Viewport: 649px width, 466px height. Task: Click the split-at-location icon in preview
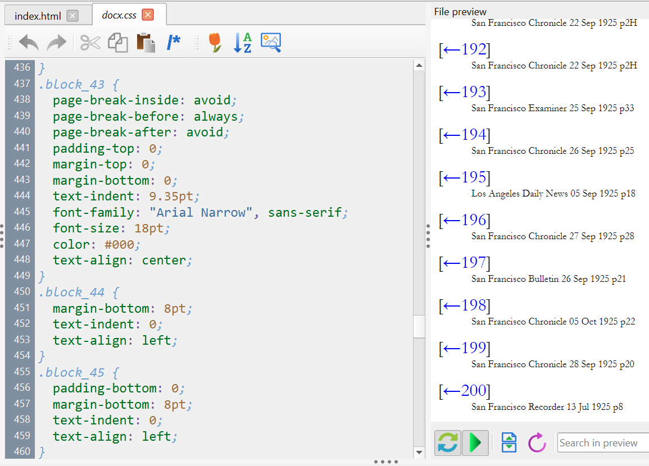pyautogui.click(x=509, y=443)
